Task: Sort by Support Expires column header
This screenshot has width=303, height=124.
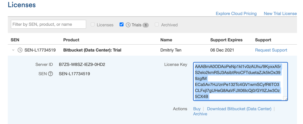Action: coord(226,40)
